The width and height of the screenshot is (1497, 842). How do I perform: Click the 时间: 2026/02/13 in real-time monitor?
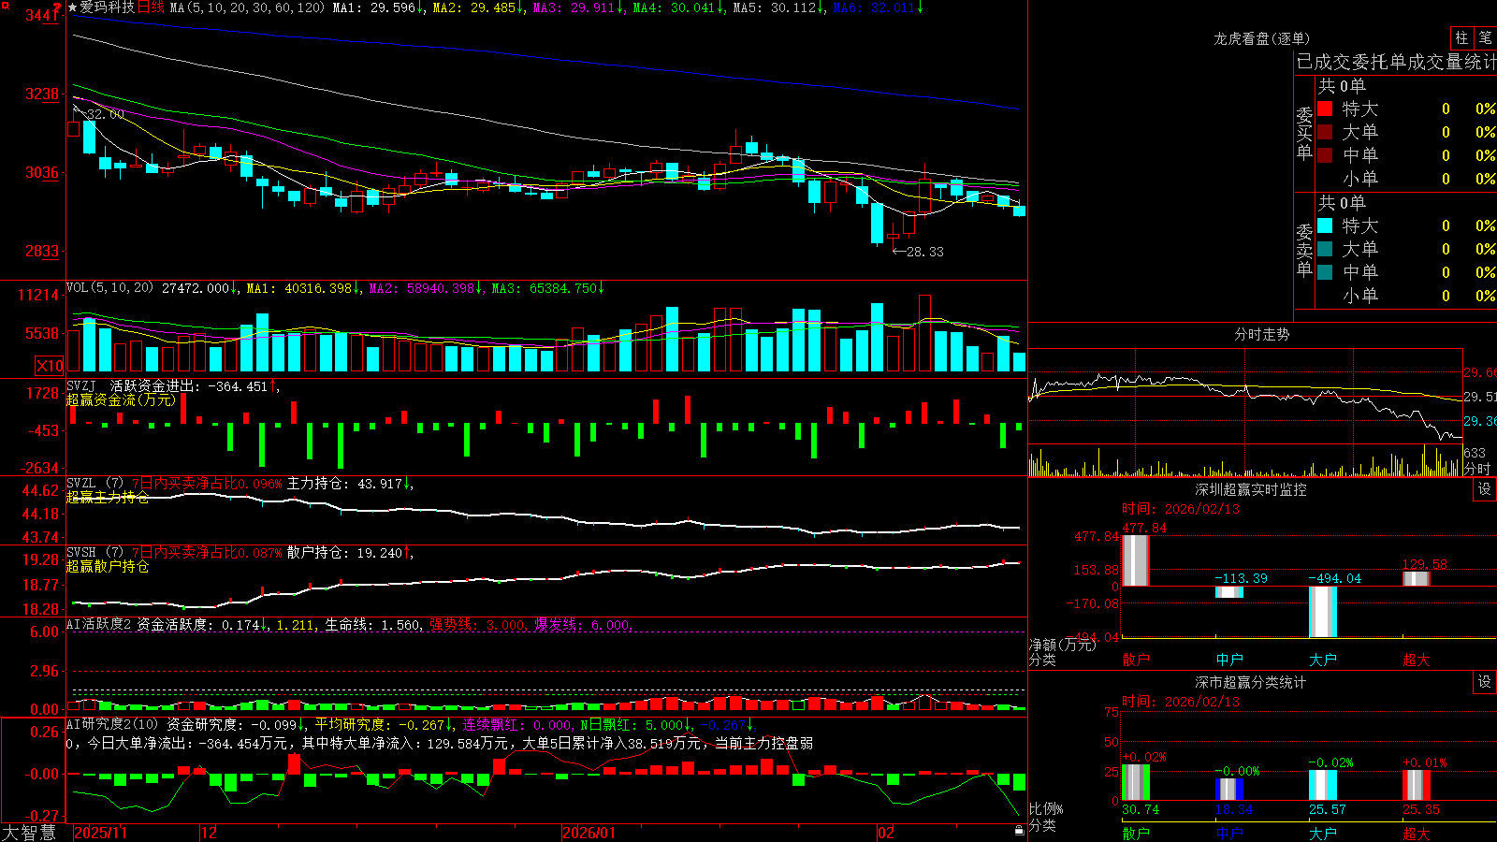(x=1180, y=509)
